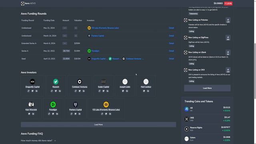Open Pantera Capital link in funding table
256x144 pixels.
98,36
